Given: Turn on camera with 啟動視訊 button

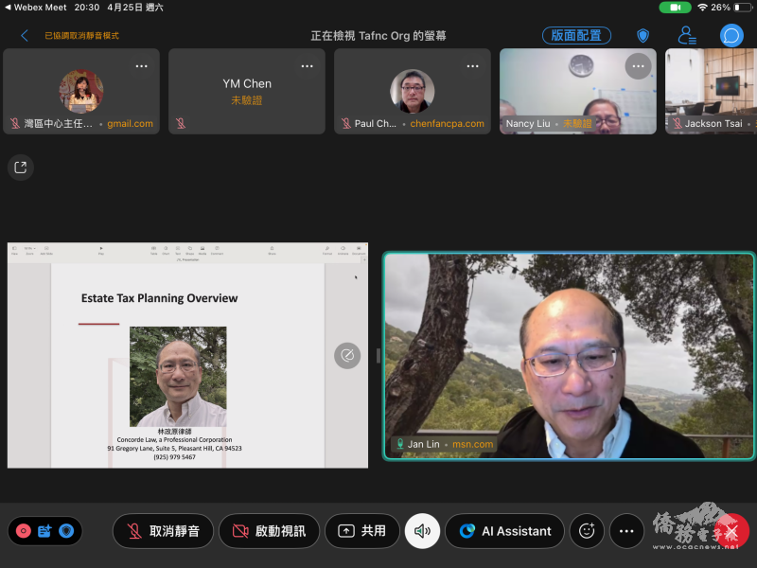Looking at the screenshot, I should [x=269, y=531].
